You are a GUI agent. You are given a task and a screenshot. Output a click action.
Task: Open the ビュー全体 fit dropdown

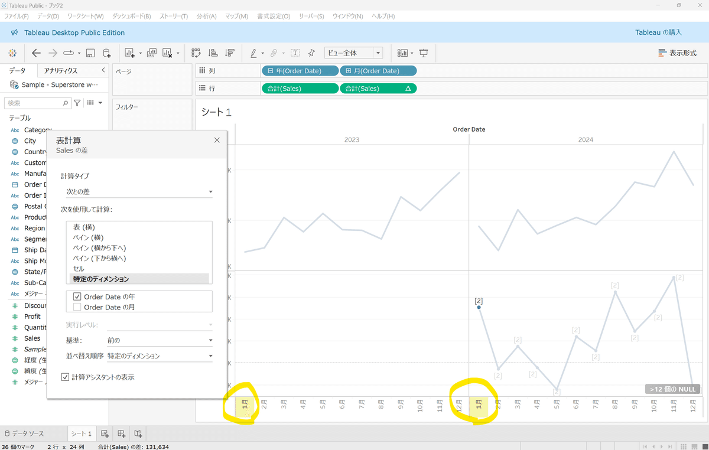(353, 53)
